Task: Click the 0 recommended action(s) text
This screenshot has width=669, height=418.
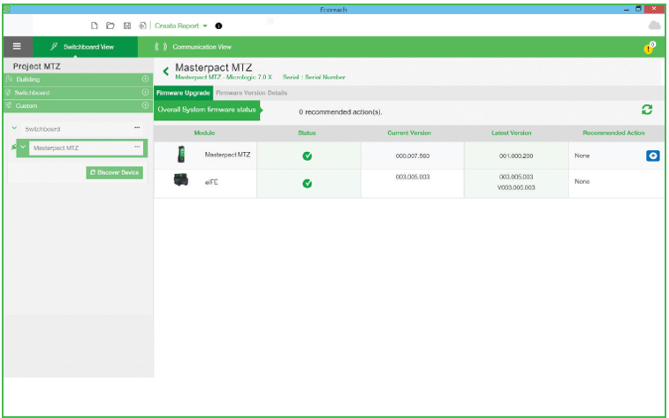Action: coord(340,112)
